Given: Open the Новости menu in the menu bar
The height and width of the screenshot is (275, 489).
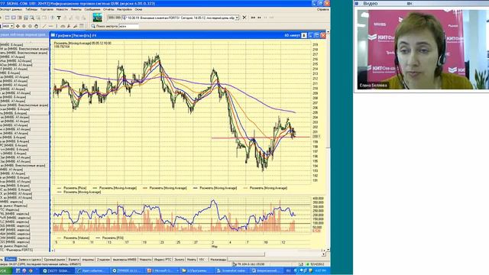Looking at the screenshot, I should (62, 10).
